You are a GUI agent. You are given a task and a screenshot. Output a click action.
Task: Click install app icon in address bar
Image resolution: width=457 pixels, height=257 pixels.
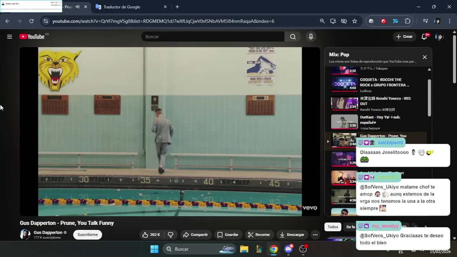(333, 21)
